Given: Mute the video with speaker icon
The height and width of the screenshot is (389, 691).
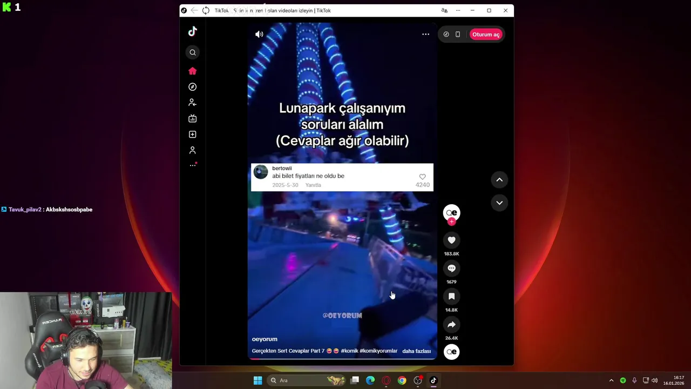Looking at the screenshot, I should tap(259, 34).
